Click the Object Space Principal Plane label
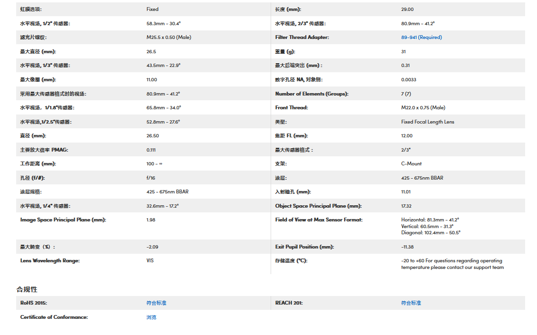537x335 pixels. pos(318,206)
